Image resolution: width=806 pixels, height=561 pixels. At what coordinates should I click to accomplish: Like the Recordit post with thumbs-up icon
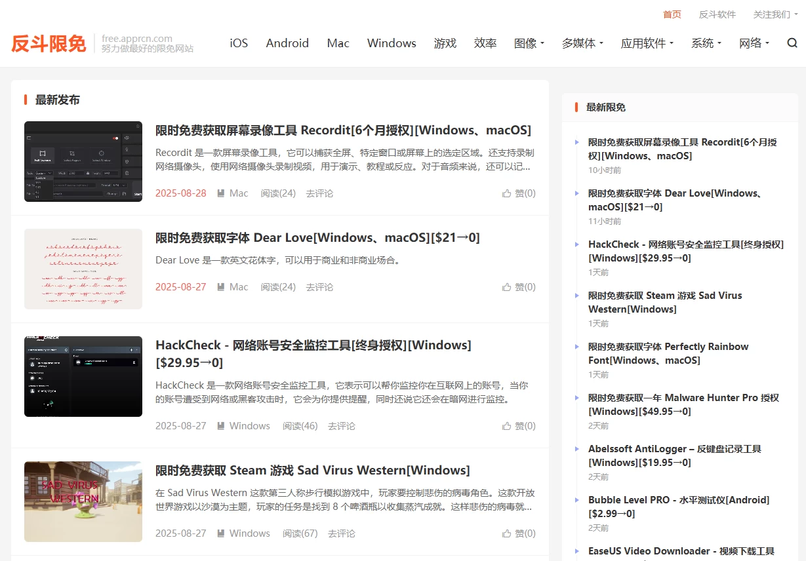(518, 193)
